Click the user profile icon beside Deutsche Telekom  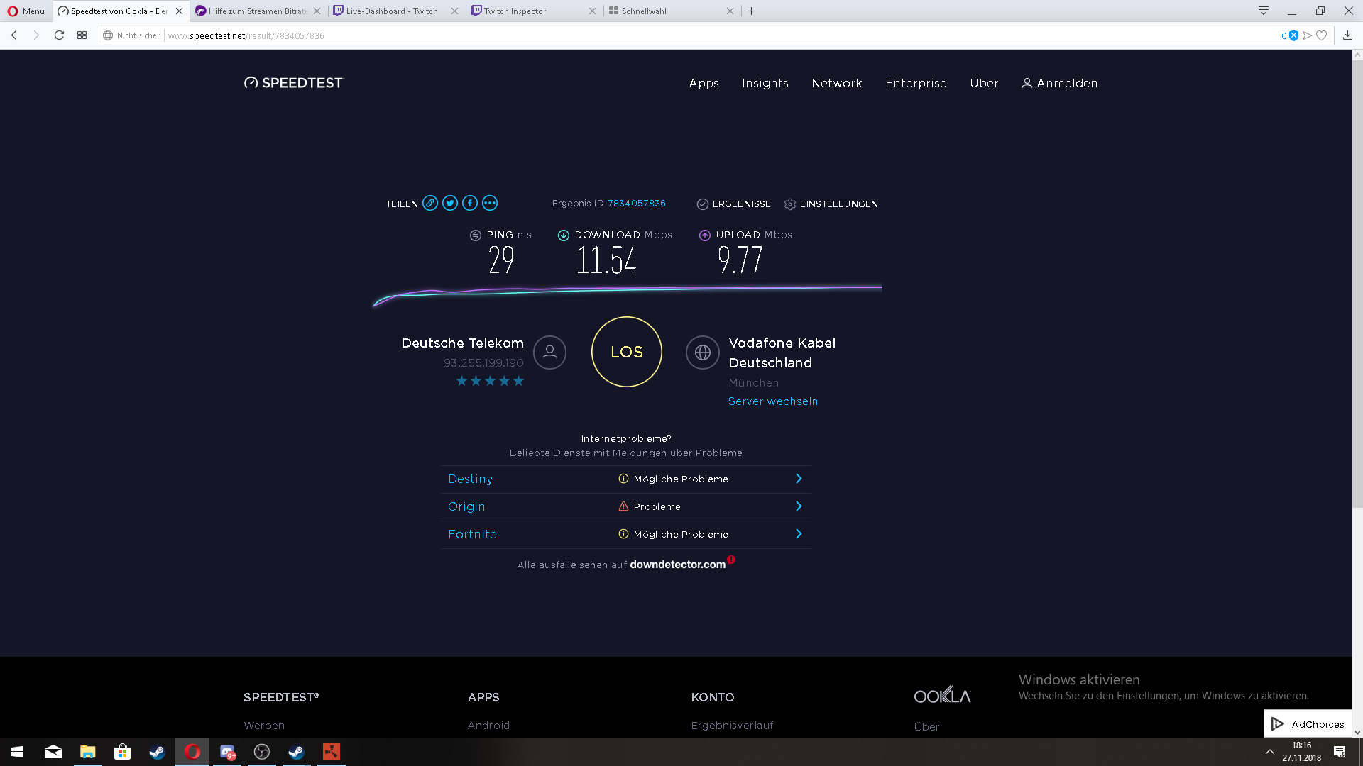[x=549, y=353]
